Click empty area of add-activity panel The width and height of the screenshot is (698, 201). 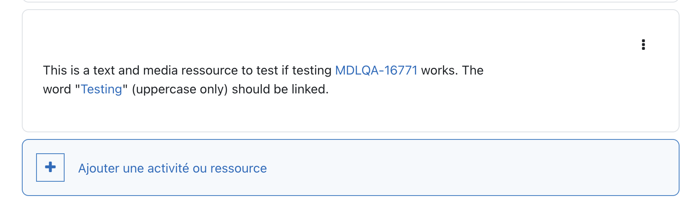(461, 167)
